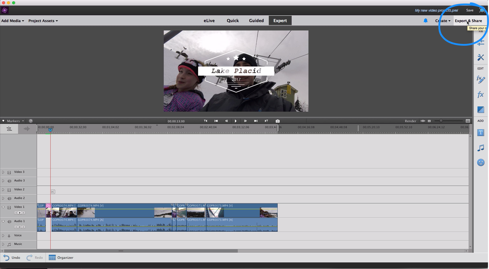Switch to the Quick mode tab
489x269 pixels.
pyautogui.click(x=232, y=21)
